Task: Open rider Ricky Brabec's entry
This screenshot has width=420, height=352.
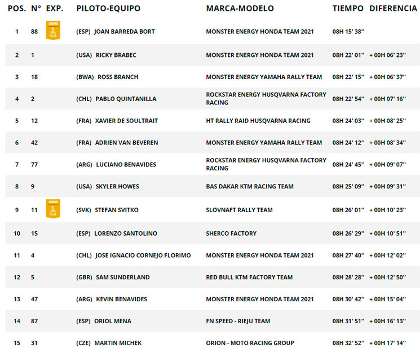Action: [x=116, y=55]
